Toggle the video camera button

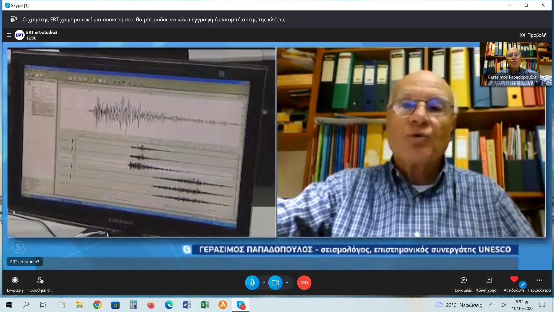click(x=275, y=283)
